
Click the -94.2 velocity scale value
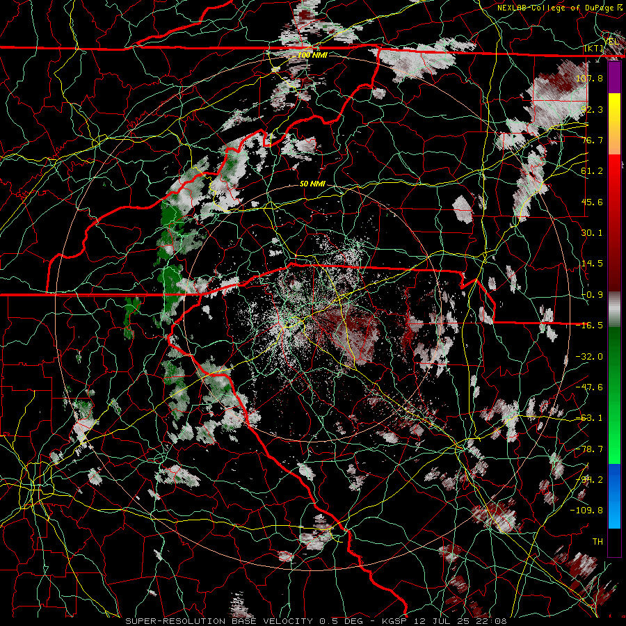pyautogui.click(x=589, y=480)
